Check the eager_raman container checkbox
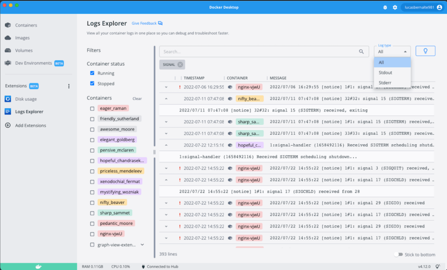 pos(92,108)
